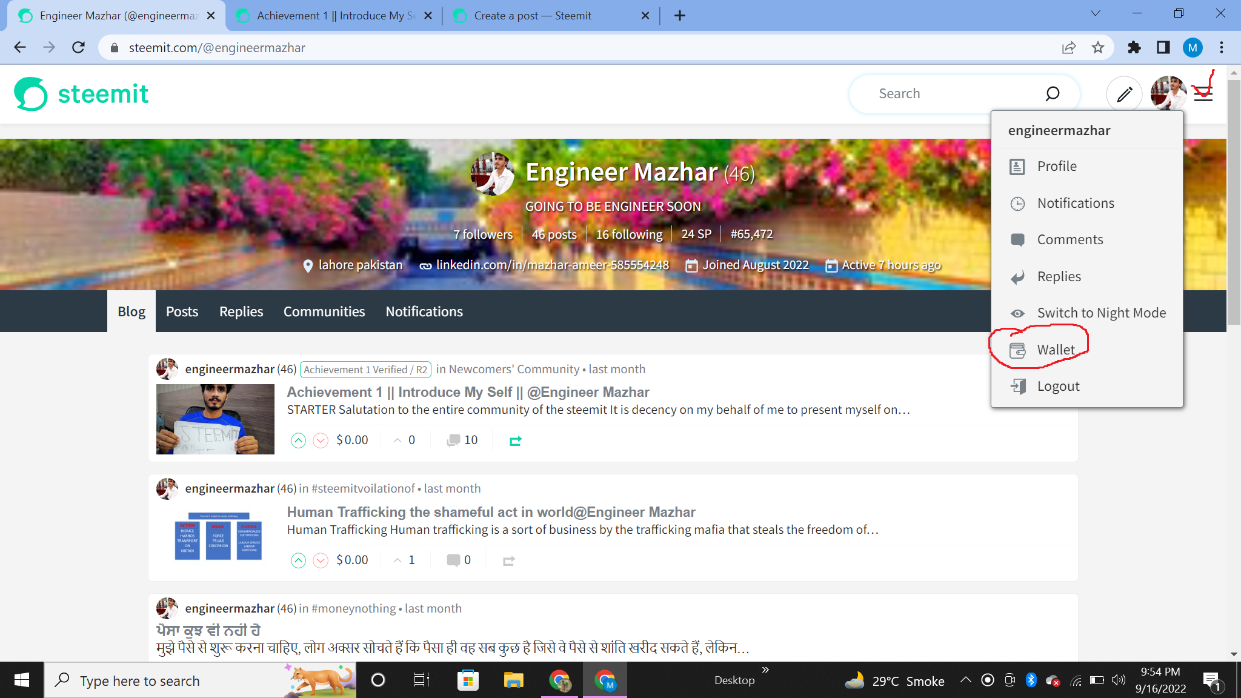
Task: Open the Human Trafficking post thumbnail
Action: click(x=218, y=537)
